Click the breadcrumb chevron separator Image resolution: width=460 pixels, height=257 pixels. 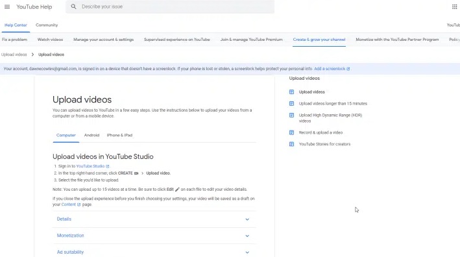click(x=32, y=55)
